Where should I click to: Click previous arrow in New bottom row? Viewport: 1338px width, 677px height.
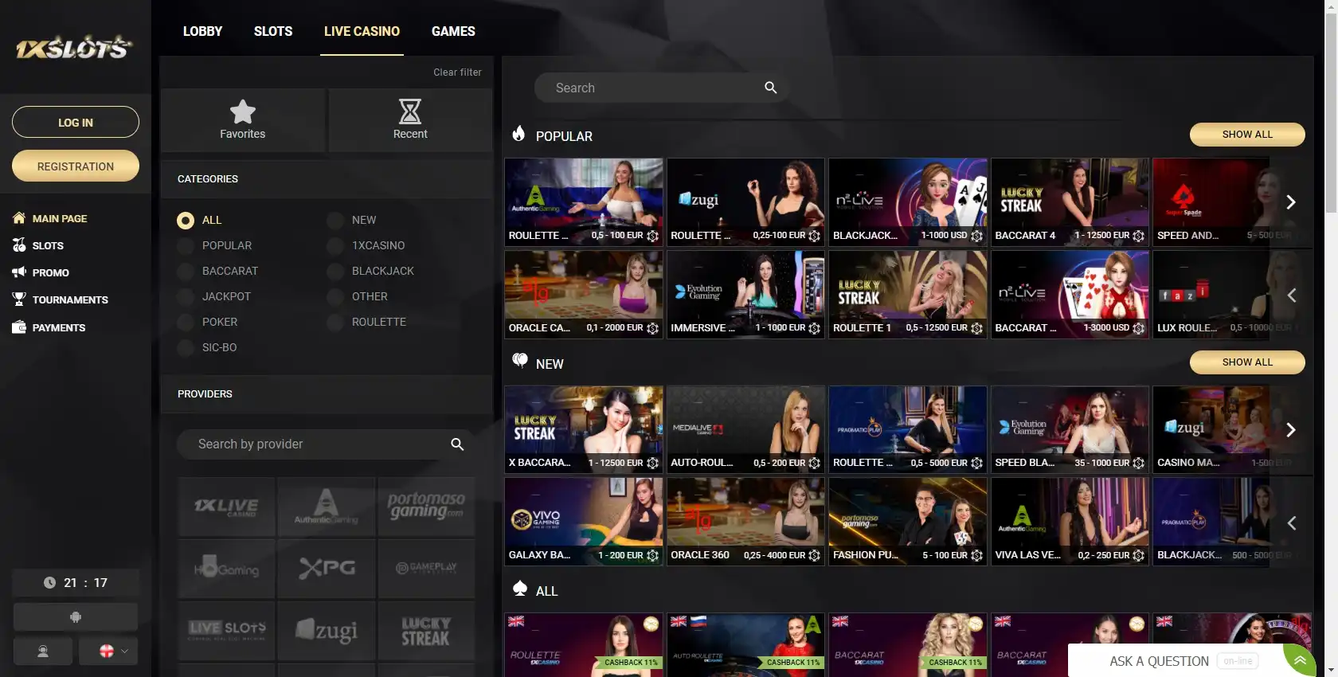point(1290,522)
